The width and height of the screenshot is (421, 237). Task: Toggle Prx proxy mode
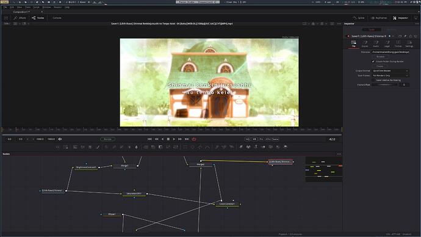coord(261,139)
